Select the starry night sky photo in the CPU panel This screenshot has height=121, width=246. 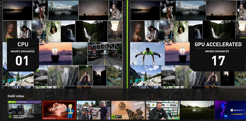click(94, 10)
